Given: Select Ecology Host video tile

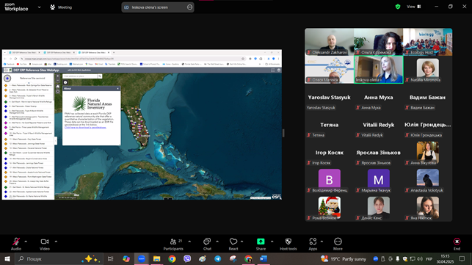Looking at the screenshot, I should point(427,42).
